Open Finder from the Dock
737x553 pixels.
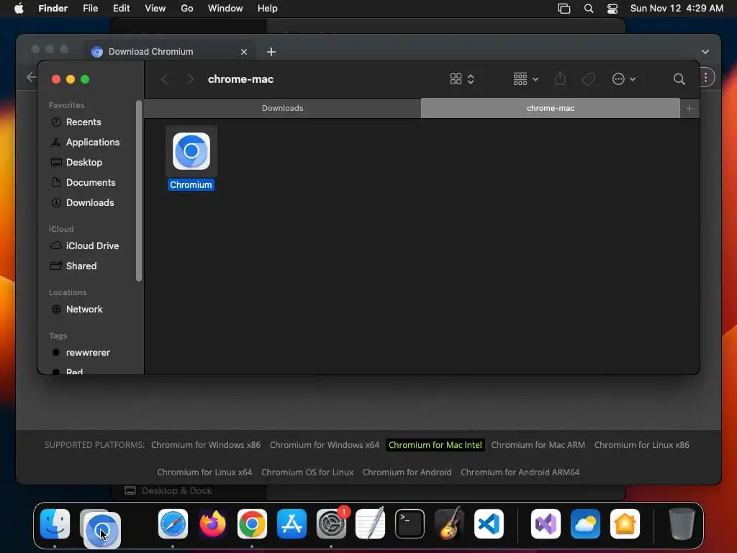click(55, 524)
